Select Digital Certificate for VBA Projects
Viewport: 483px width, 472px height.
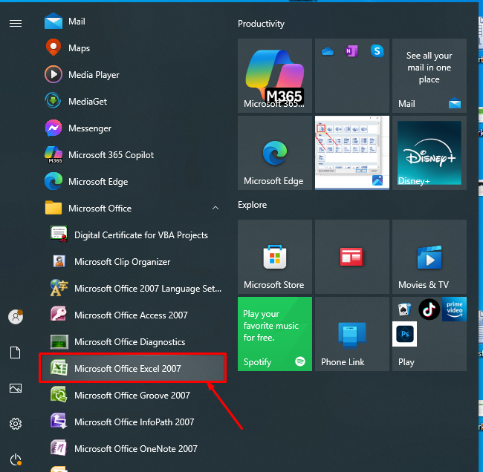[x=133, y=235]
